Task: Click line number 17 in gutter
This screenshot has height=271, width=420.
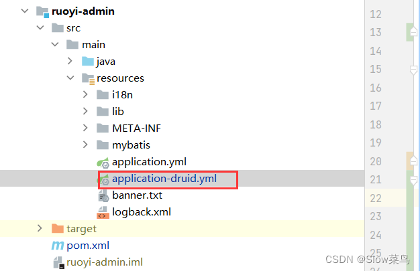Action: [376, 106]
